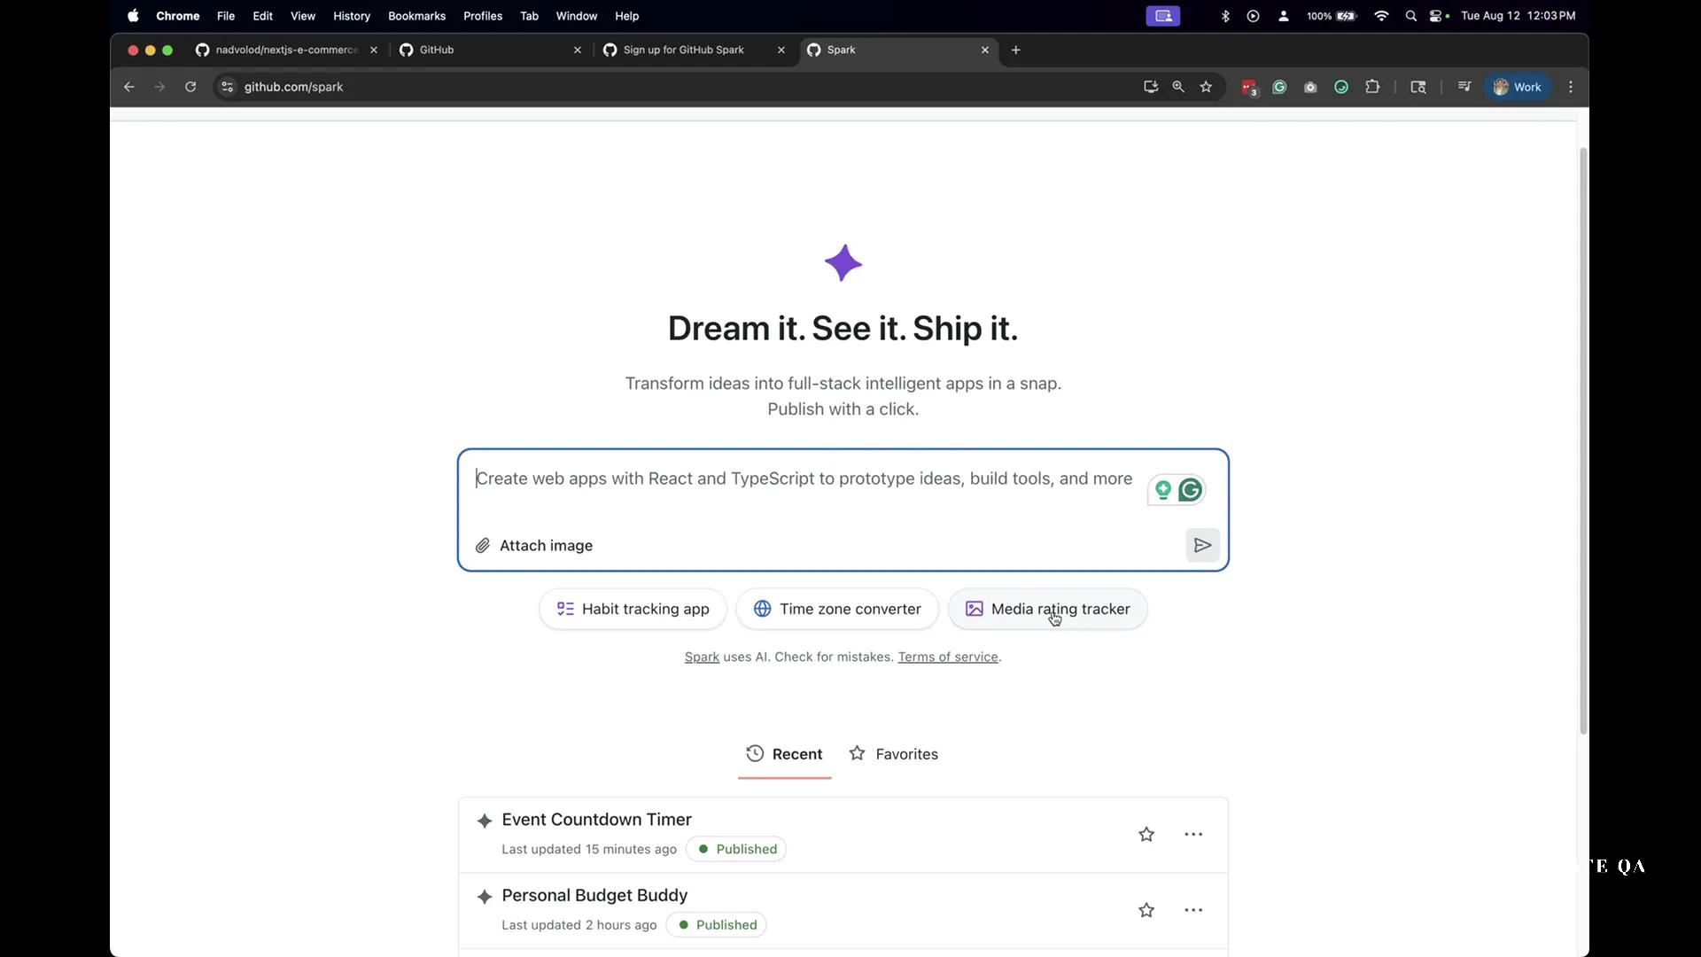The image size is (1701, 957).
Task: Open the Terms of service link
Action: tap(948, 657)
